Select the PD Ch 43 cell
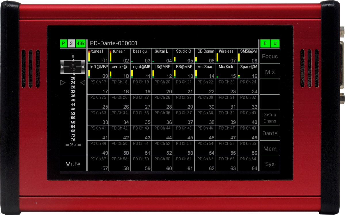The width and height of the screenshot is (345, 215). point(141,133)
